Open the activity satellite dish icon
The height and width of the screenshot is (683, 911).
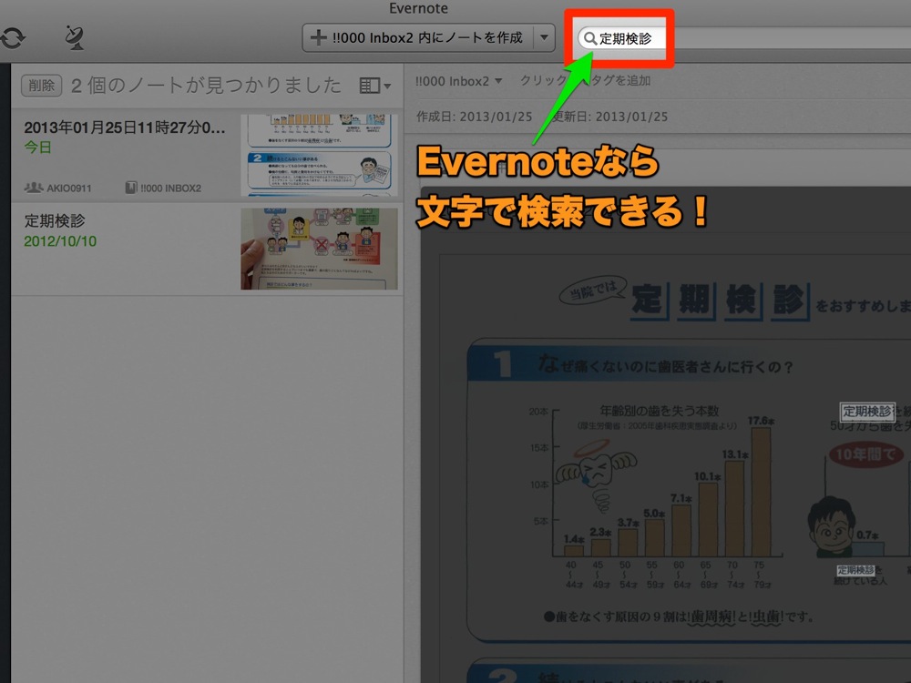pyautogui.click(x=75, y=37)
